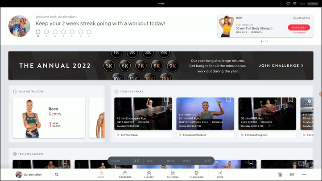The image size is (322, 181).
Task: Select the Sunday streak circle
Action: click(89, 32)
